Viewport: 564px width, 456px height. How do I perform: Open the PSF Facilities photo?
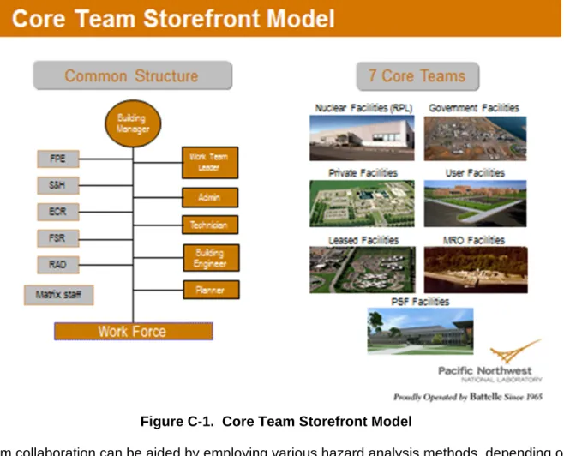(x=421, y=331)
